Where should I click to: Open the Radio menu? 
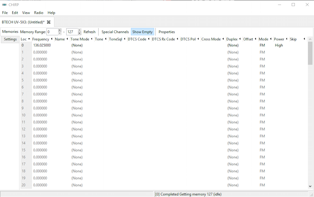(39, 13)
